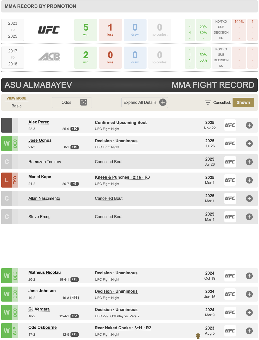Screen dimensions: 259x340
Task: Open the Expand All Details control
Action: click(140, 102)
